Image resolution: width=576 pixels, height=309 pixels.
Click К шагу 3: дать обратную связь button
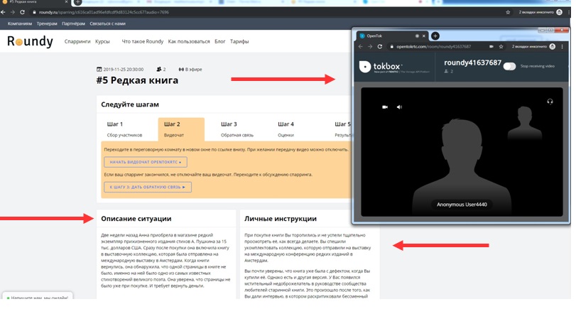click(148, 187)
